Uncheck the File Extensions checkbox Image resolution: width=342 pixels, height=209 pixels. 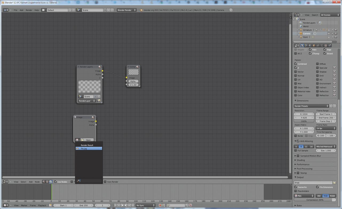tap(317, 187)
